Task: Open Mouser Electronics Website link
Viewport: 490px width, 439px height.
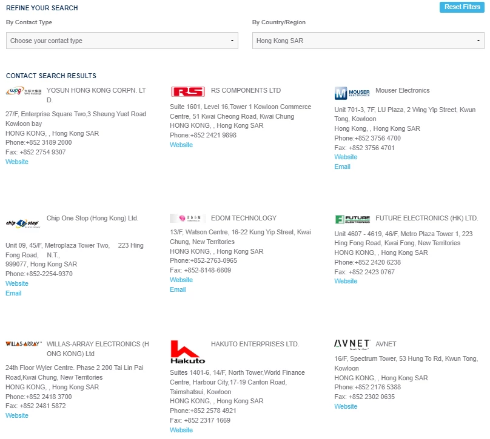Action: click(x=346, y=157)
